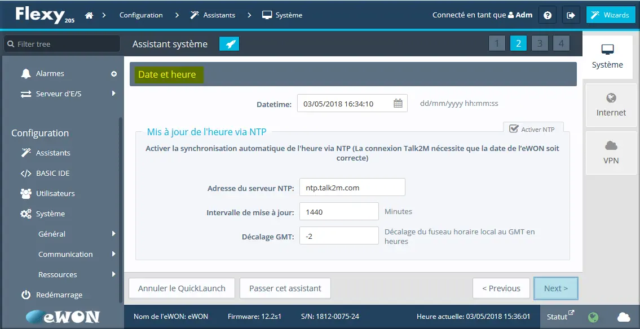Click the Heure actuelle status text
The height and width of the screenshot is (329, 640).
474,317
